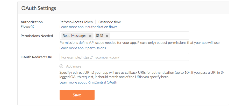Open Learn more about permissions link
Image resolution: width=243 pixels, height=108 pixels.
point(83,48)
